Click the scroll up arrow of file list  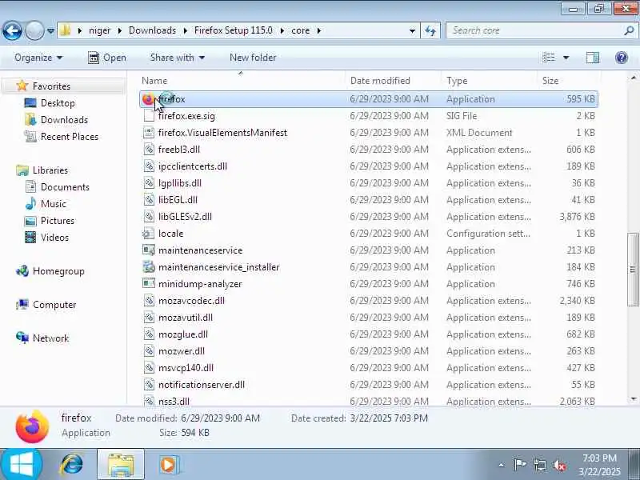click(x=633, y=77)
